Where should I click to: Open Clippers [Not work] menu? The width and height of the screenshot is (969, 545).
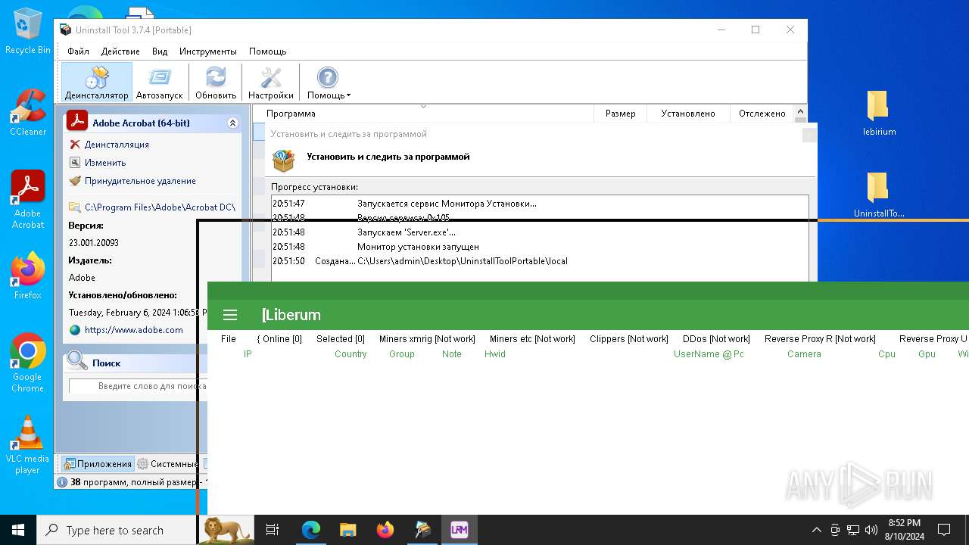click(629, 339)
